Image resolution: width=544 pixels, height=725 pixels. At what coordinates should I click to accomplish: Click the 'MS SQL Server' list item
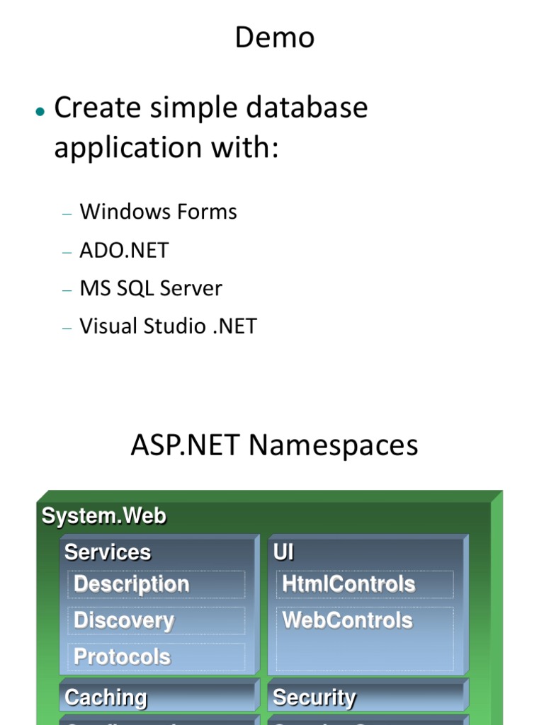click(x=151, y=288)
